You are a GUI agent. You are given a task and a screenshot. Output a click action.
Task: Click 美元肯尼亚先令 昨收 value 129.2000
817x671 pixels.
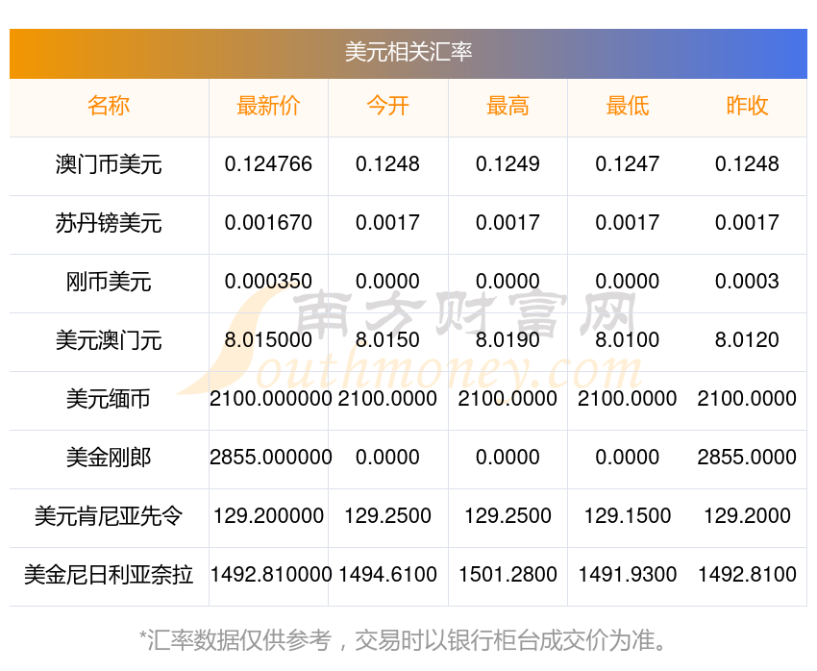pyautogui.click(x=747, y=516)
